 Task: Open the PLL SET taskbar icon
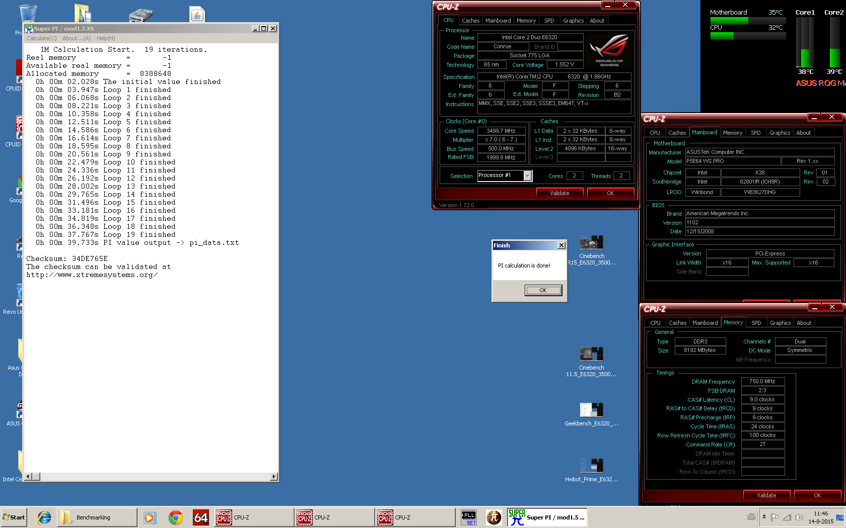469,517
